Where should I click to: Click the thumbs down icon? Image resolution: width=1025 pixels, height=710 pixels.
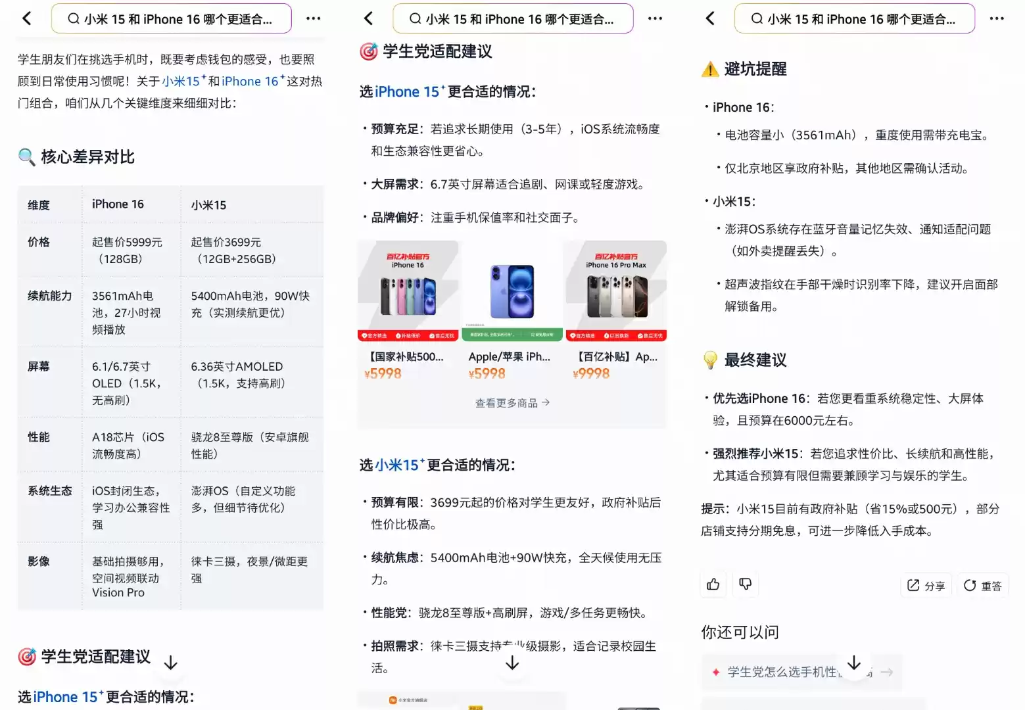746,584
